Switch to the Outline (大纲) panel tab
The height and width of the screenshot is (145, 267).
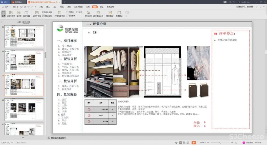[19, 22]
